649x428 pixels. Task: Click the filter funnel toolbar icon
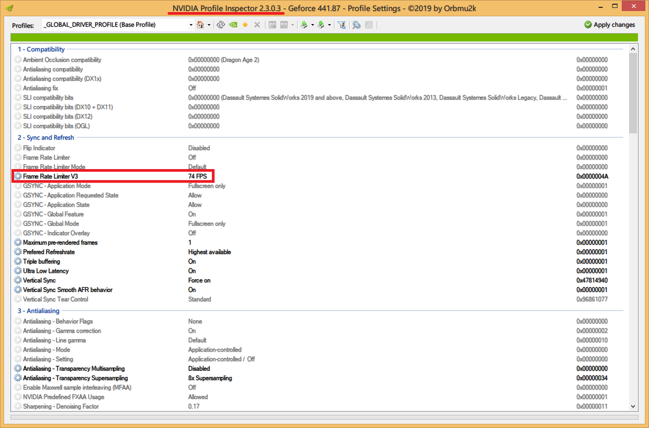341,25
